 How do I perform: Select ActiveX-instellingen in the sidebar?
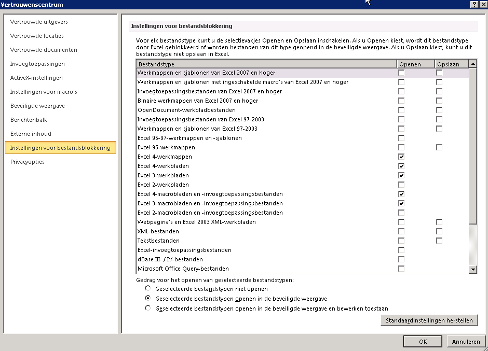pyautogui.click(x=36, y=78)
